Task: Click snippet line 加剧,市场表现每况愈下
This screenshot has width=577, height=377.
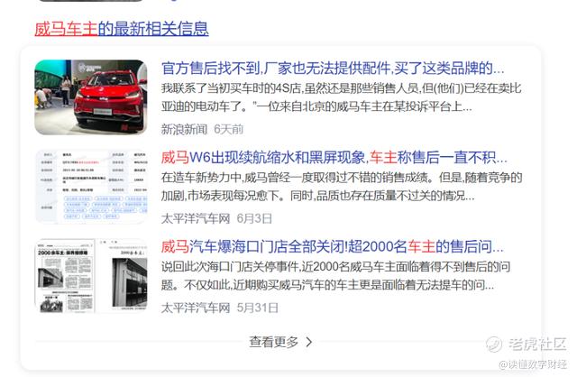Action: [x=318, y=196]
